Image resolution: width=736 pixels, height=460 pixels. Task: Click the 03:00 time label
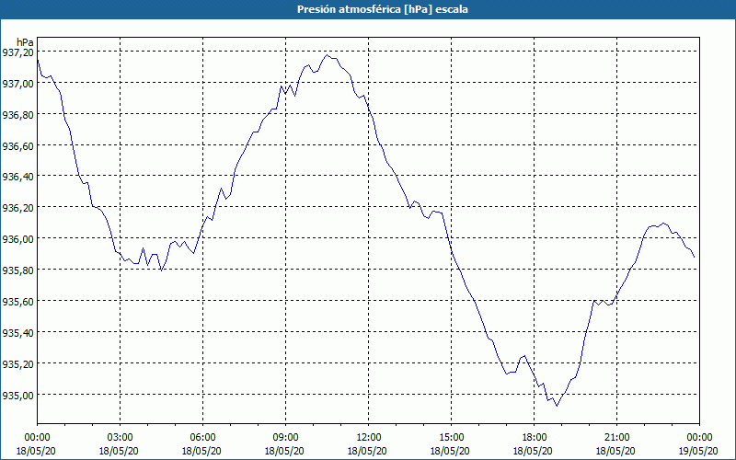121,438
